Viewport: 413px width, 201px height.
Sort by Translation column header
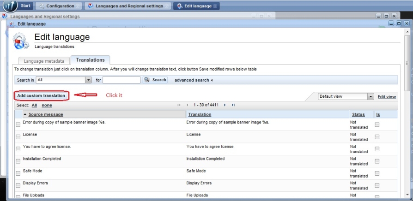pyautogui.click(x=200, y=114)
